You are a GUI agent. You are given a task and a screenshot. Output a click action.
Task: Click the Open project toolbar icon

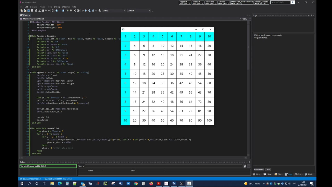25,11
